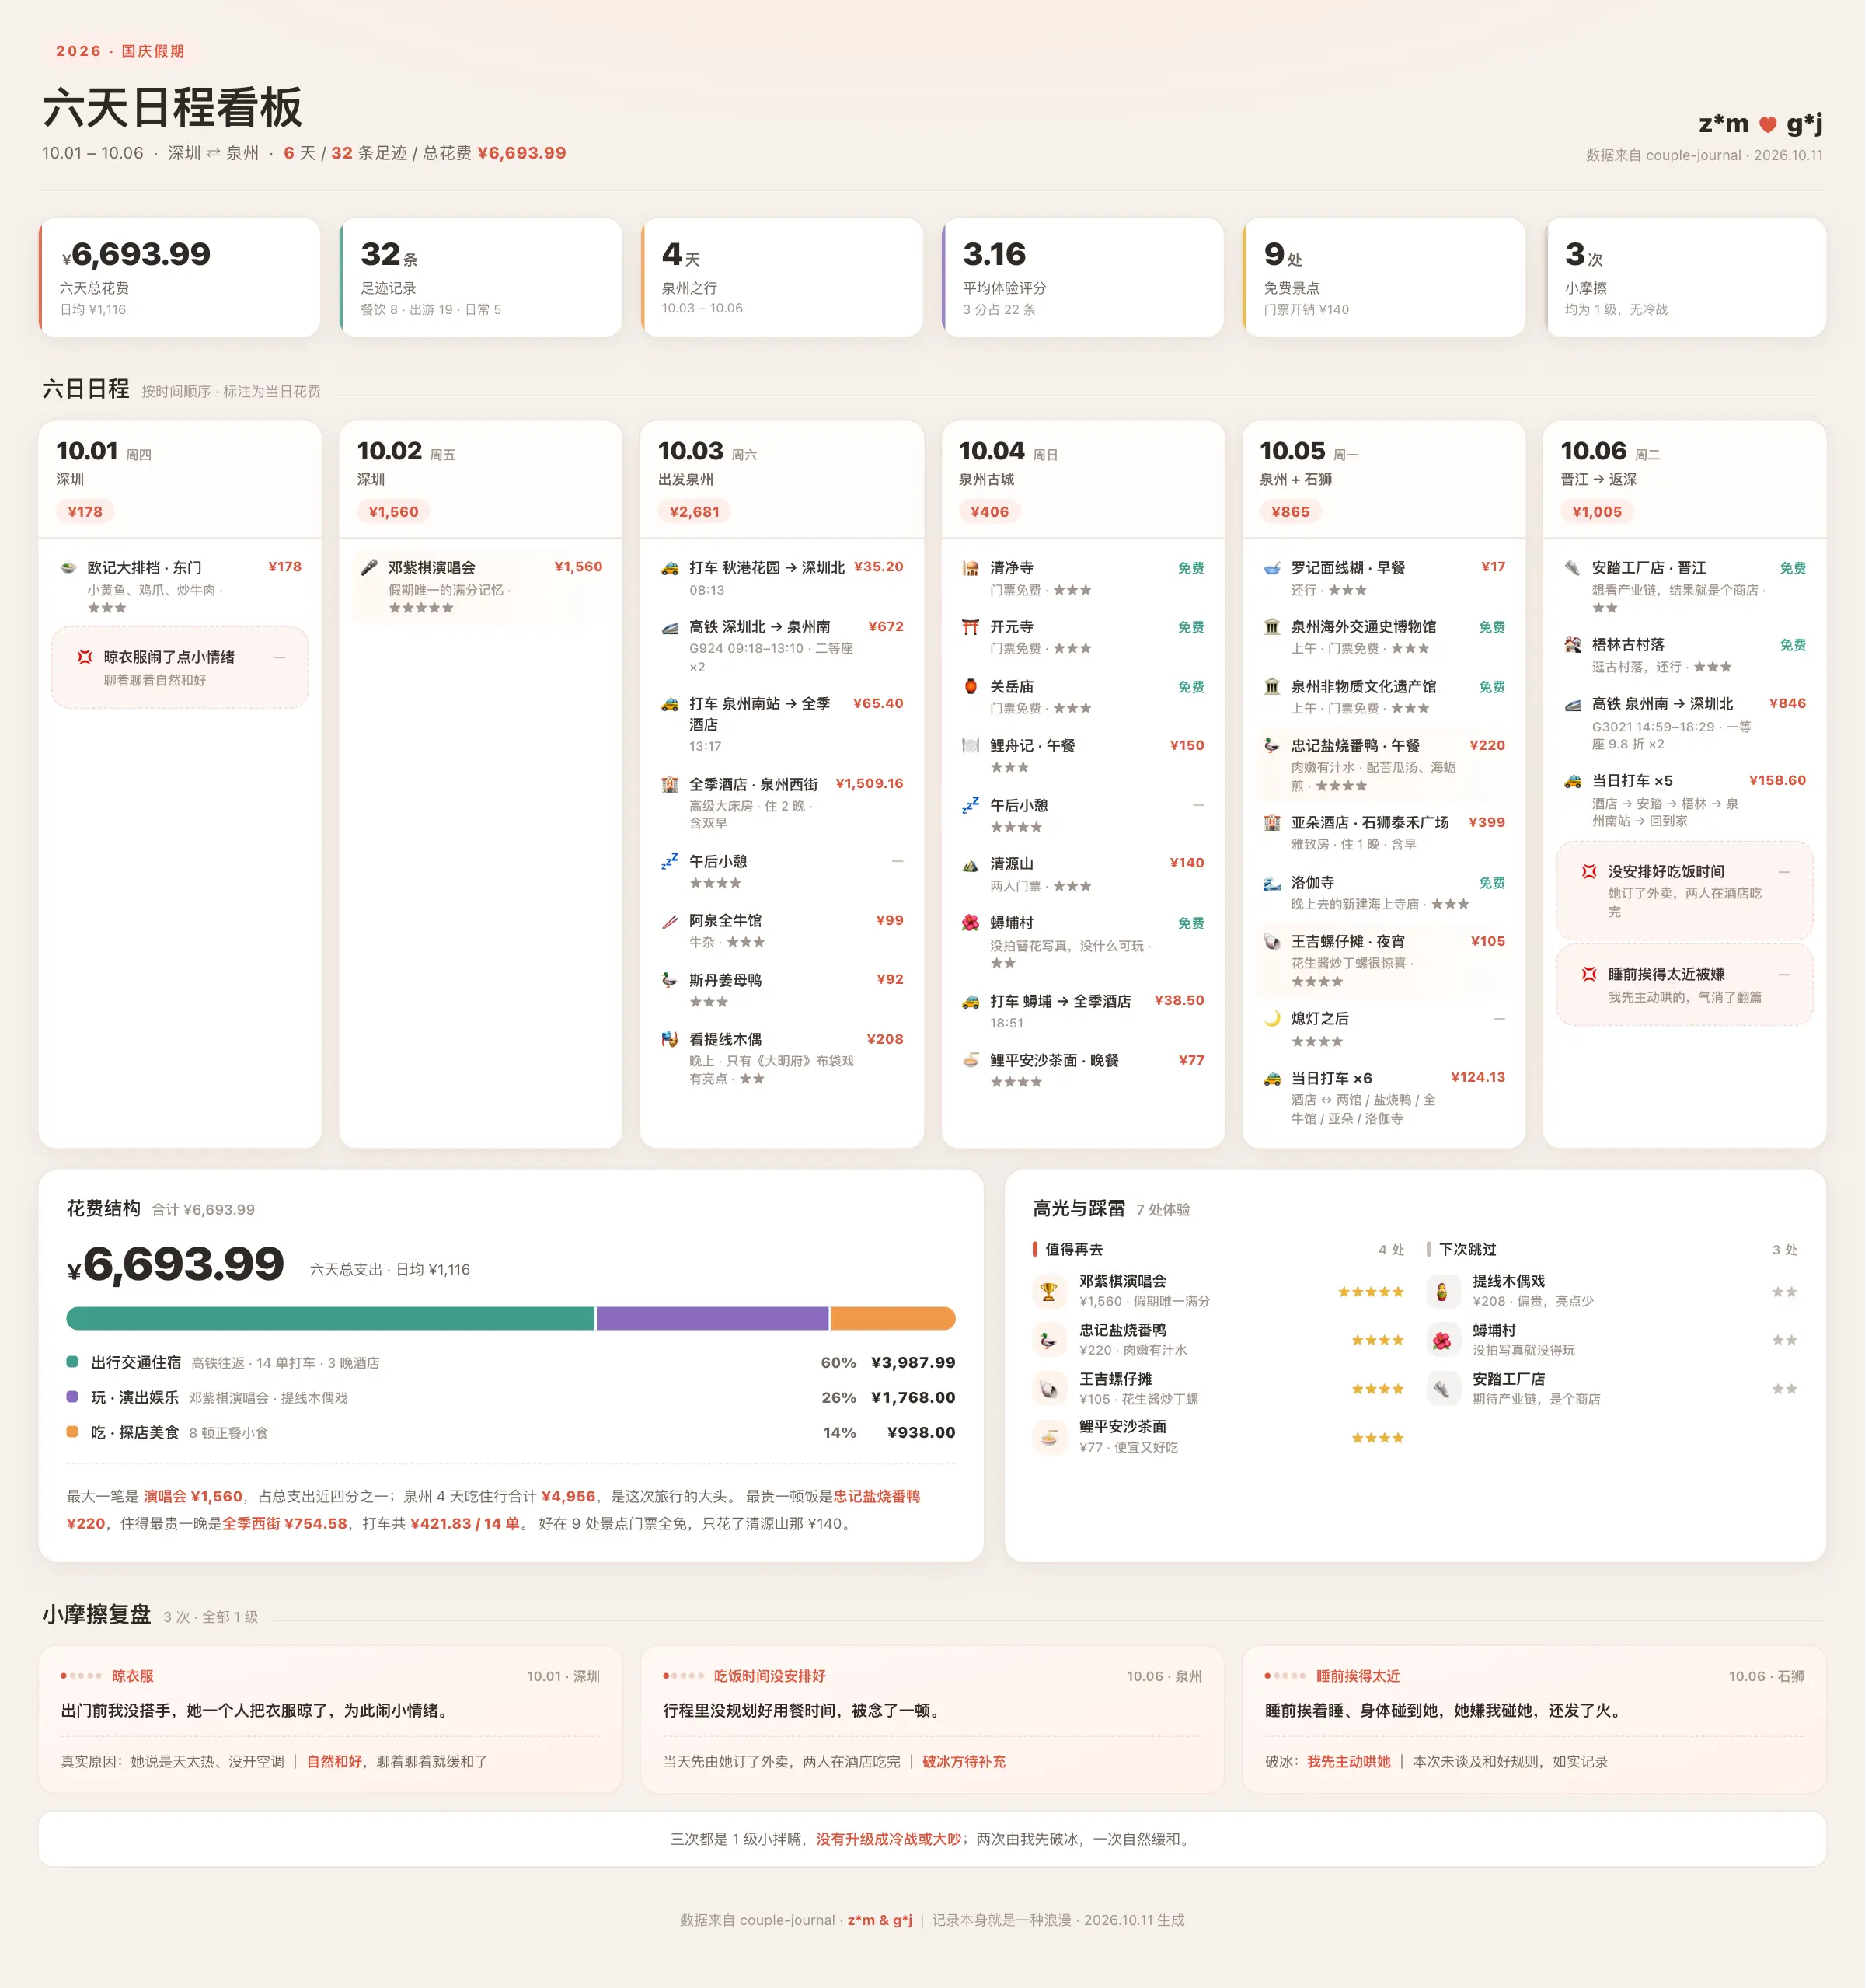The image size is (1865, 1988).
Task: Click the 10.03 周六 day column header
Action: pos(782,480)
